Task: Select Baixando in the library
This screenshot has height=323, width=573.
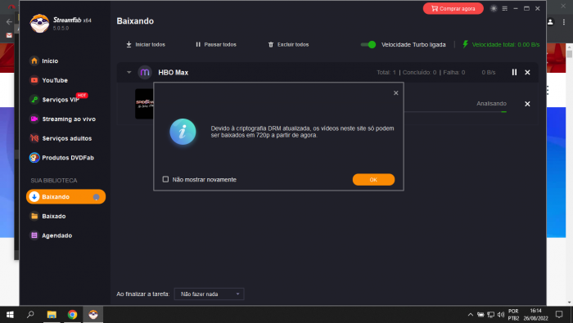Action: pos(65,197)
